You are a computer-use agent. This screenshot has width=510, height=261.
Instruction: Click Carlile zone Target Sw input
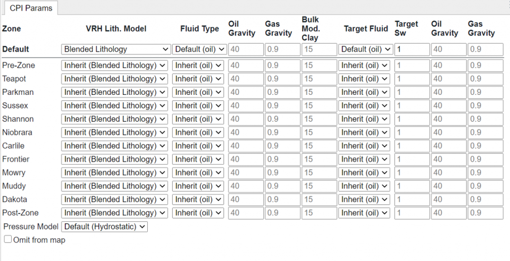point(412,146)
